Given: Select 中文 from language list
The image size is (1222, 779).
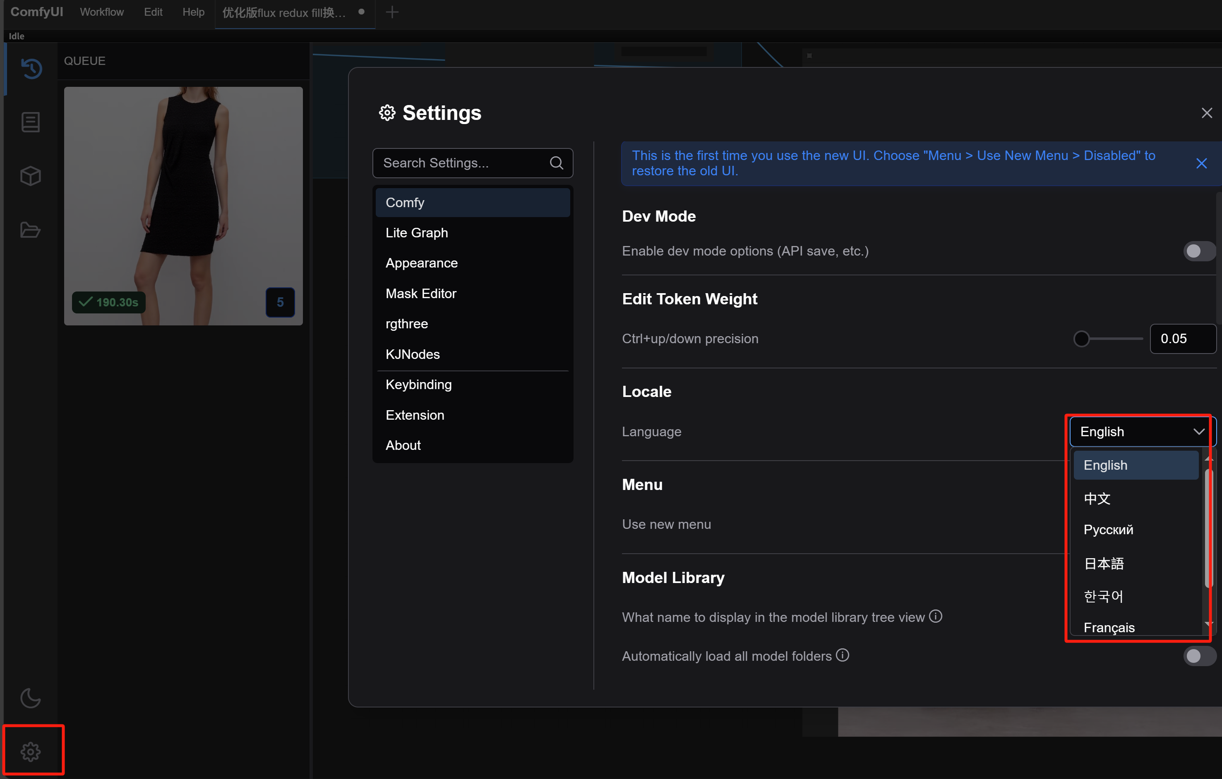Looking at the screenshot, I should click(1097, 499).
